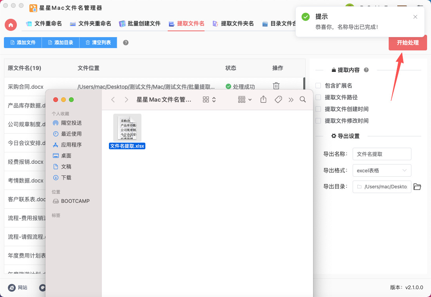Click the red home icon
This screenshot has width=431, height=297.
point(11,25)
